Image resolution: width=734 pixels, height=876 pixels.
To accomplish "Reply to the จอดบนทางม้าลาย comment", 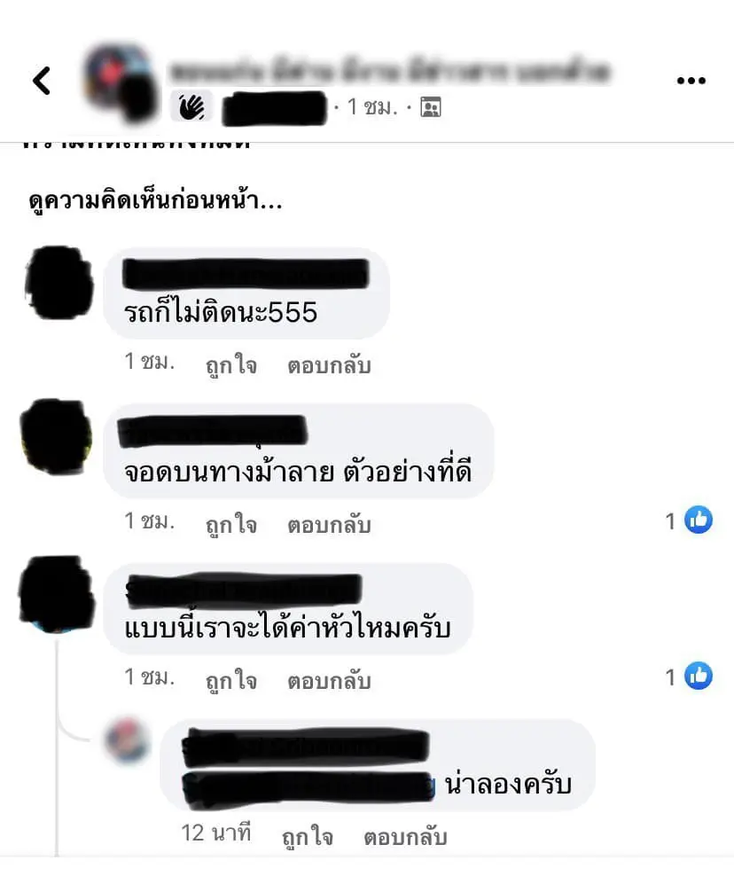I will [x=329, y=525].
